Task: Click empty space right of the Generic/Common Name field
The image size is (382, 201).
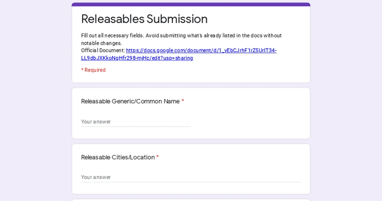Action: 248,121
